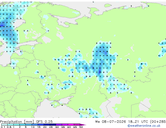This screenshot has width=166, height=128.
Task: Click the "(00+285" forecast offset text
Action: pyautogui.click(x=158, y=122)
